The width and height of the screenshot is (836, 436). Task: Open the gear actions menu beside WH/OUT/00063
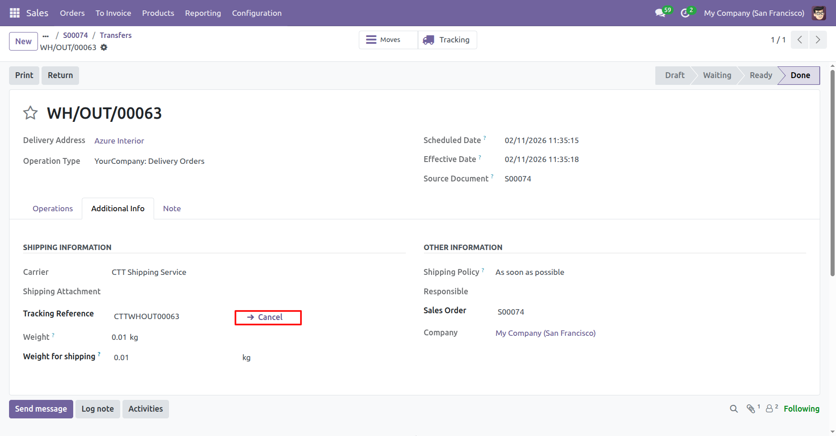pyautogui.click(x=104, y=47)
